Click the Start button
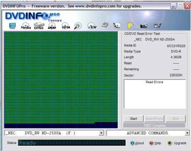The width and height of the screenshot is (191, 151). click(134, 119)
